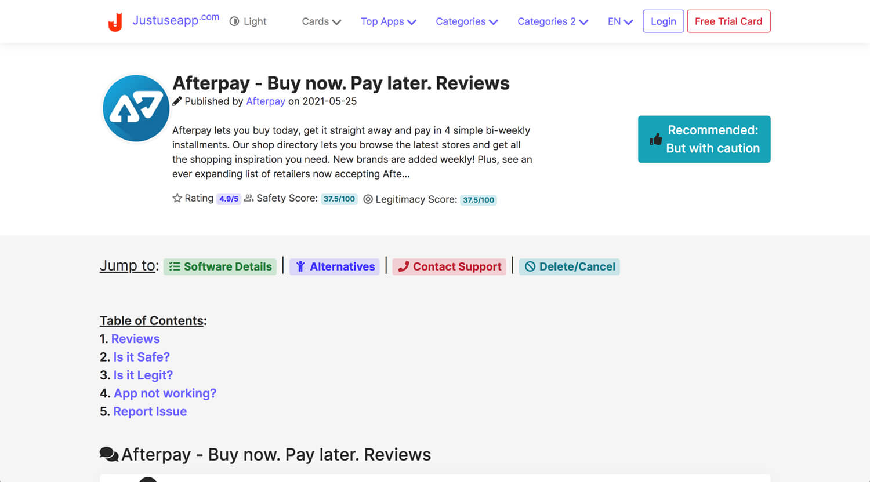Open the EN language selector
The width and height of the screenshot is (870, 482).
pyautogui.click(x=620, y=21)
